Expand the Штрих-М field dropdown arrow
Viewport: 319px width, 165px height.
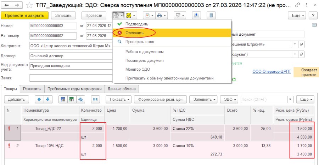295,44
